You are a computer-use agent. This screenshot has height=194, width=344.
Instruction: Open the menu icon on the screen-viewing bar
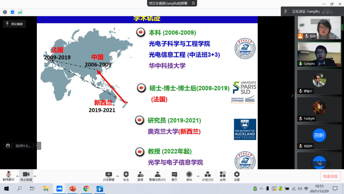193,3
